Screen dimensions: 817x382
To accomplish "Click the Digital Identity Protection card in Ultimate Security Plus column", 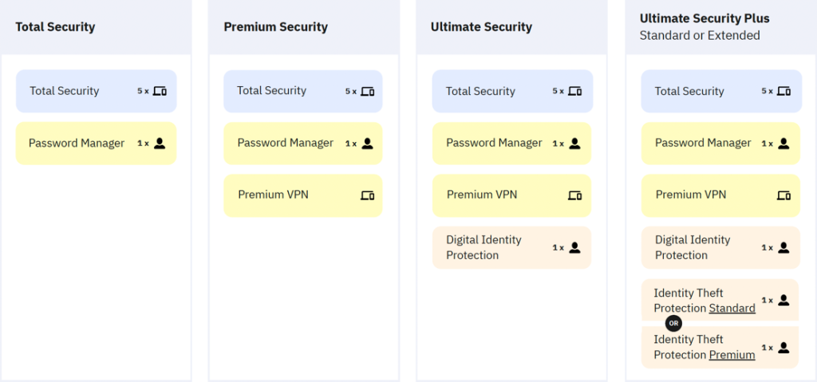I will (720, 247).
